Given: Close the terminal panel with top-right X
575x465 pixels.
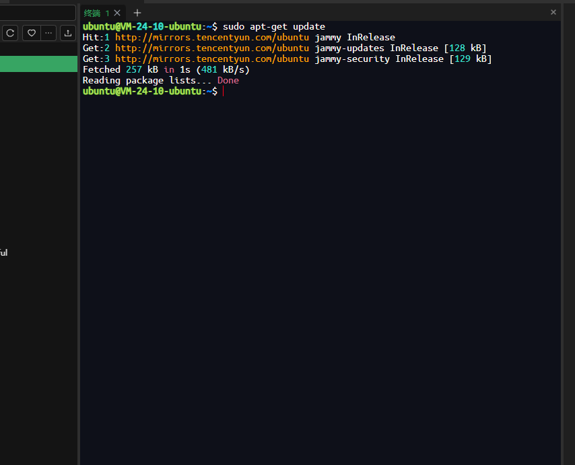Looking at the screenshot, I should click(553, 13).
